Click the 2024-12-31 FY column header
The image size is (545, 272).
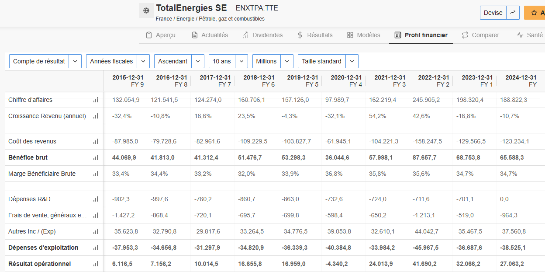521,81
